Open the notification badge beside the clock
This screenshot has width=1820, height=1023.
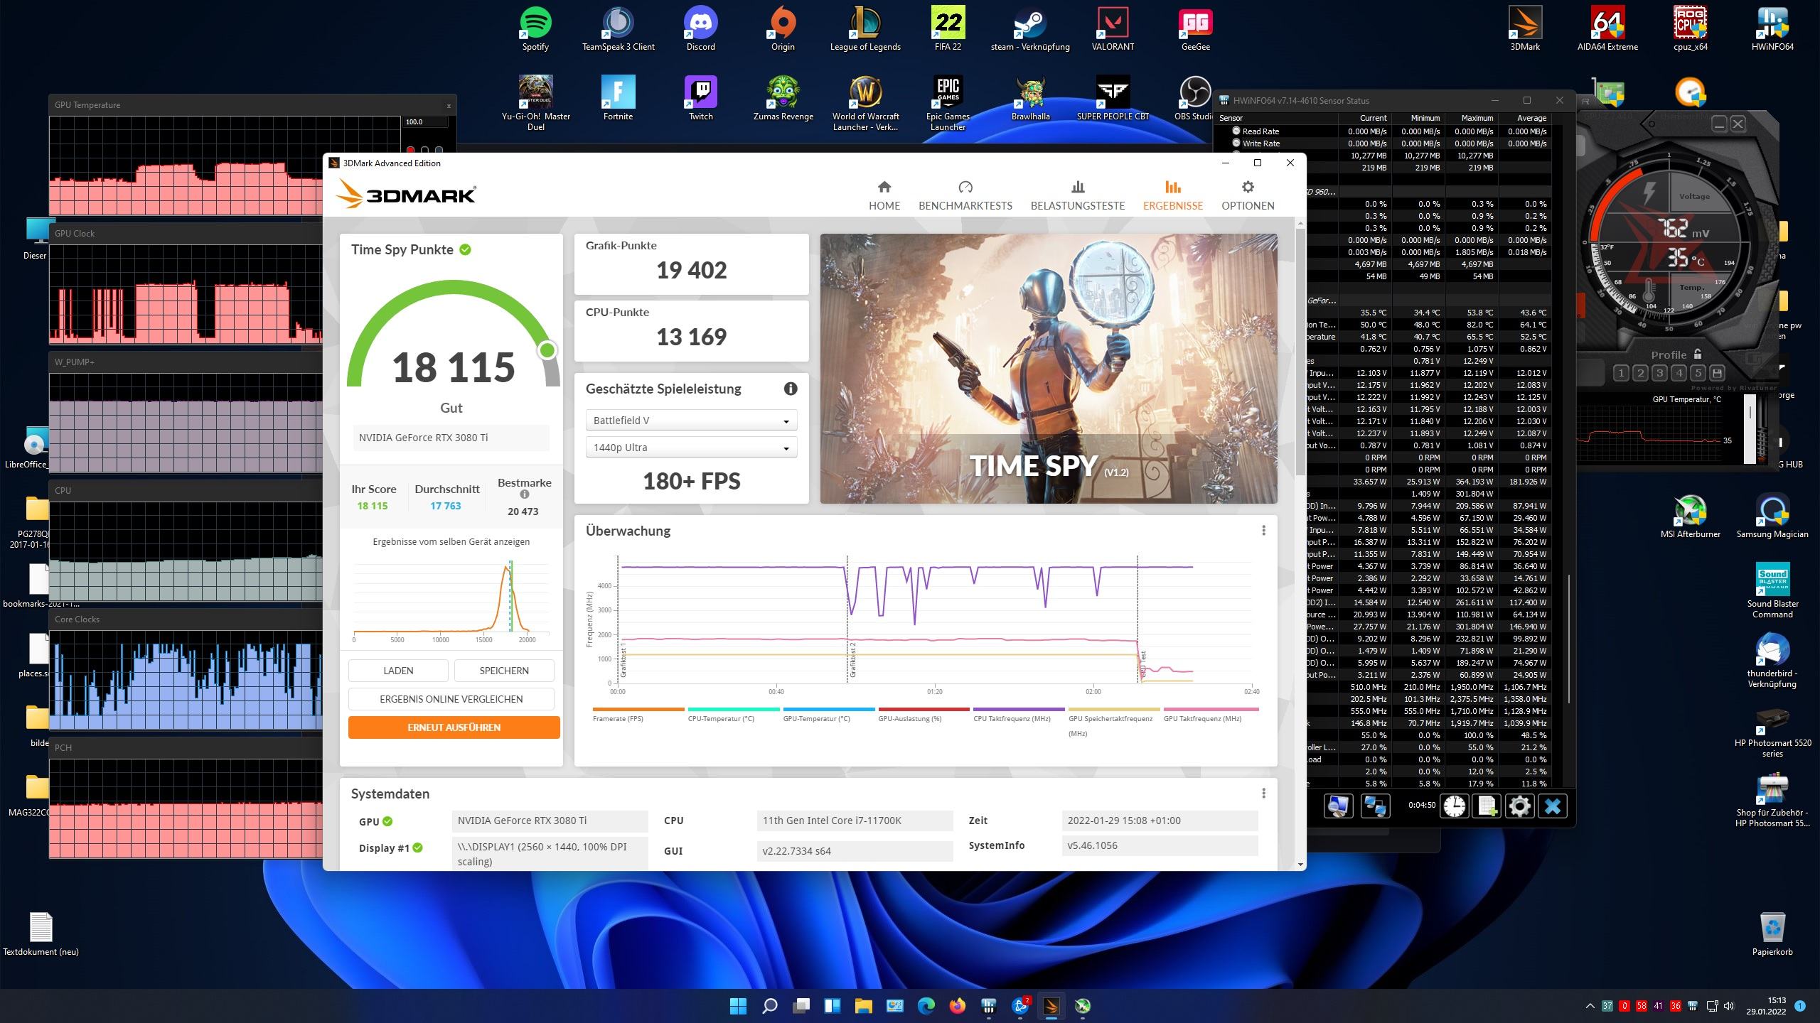[1800, 1006]
